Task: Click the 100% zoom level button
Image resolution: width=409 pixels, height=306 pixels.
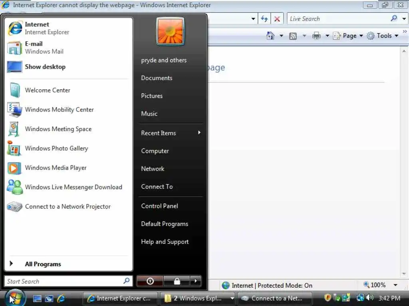Action: tap(375, 285)
